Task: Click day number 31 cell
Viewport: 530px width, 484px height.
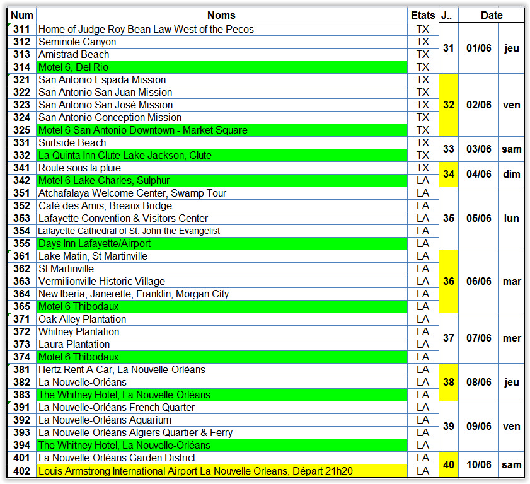Action: pos(449,49)
